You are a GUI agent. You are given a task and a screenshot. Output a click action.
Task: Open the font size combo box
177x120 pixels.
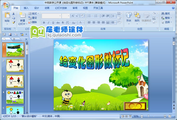point(66,16)
